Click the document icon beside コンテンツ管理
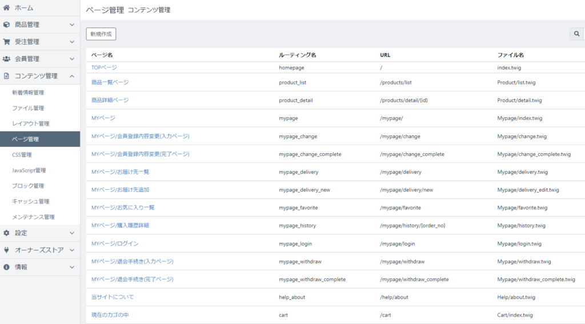 (6, 76)
